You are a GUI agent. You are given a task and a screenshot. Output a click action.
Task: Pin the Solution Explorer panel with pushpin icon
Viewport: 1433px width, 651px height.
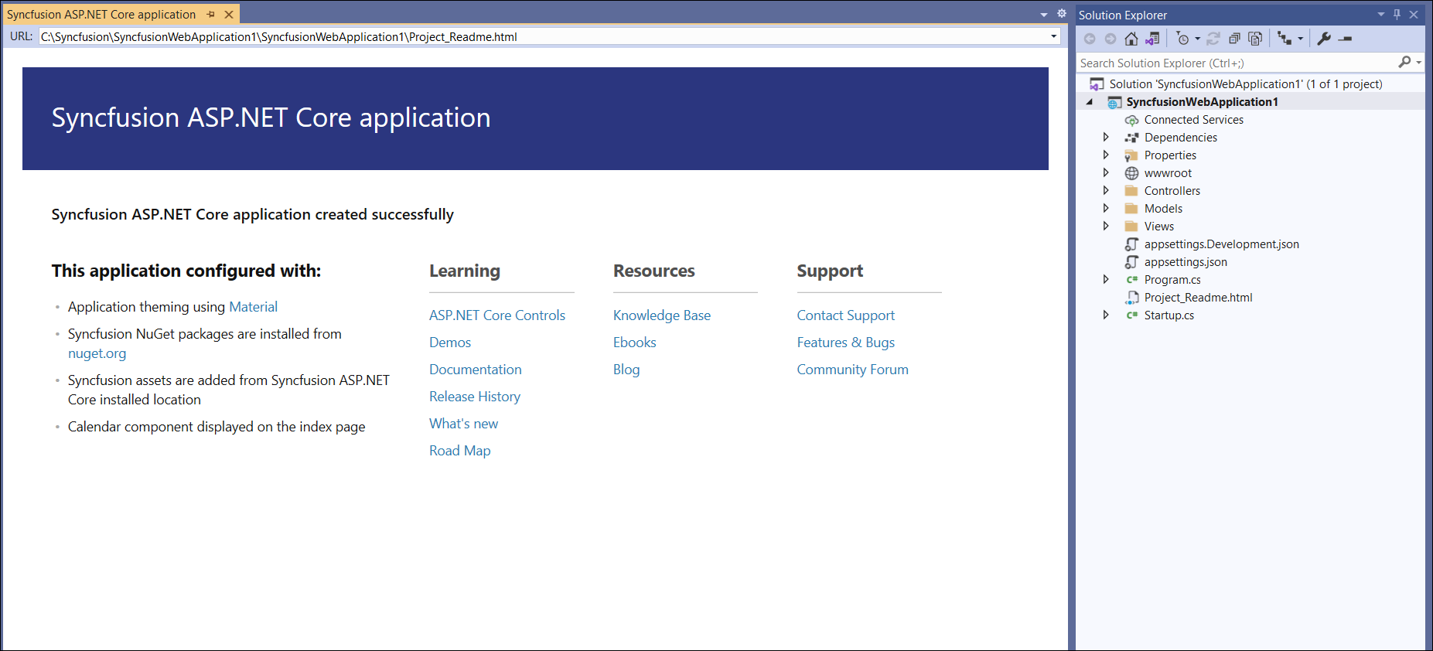(1397, 15)
